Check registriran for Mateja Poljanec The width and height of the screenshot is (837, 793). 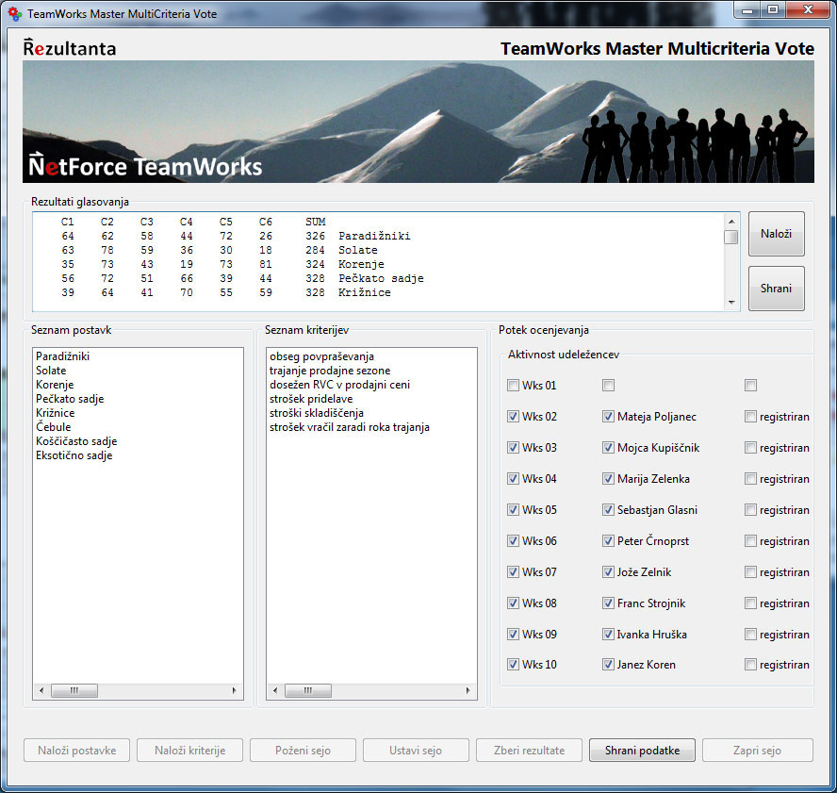(750, 417)
